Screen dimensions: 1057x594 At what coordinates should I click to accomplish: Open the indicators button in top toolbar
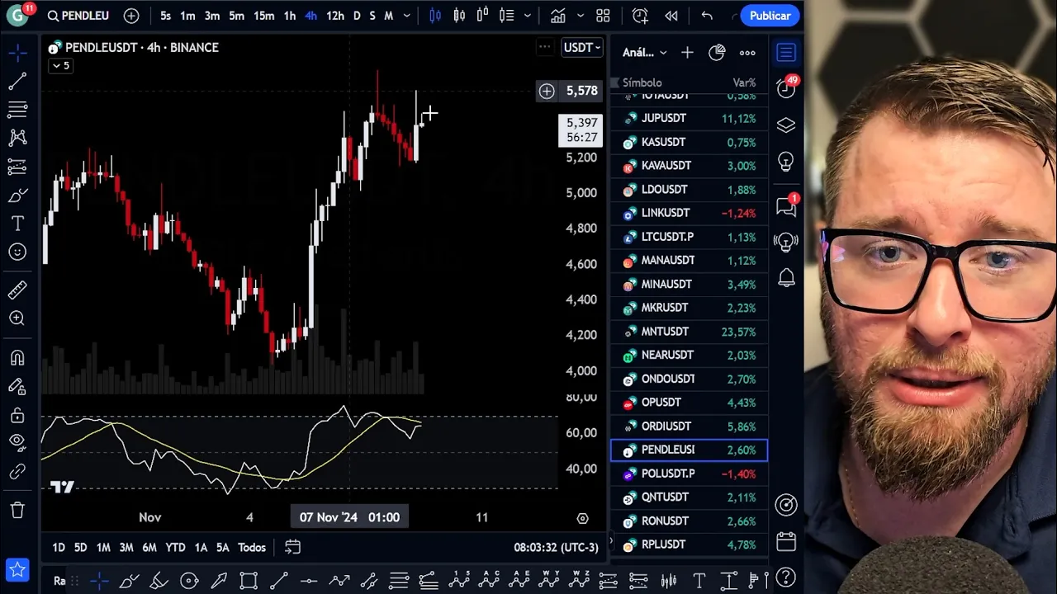558,16
